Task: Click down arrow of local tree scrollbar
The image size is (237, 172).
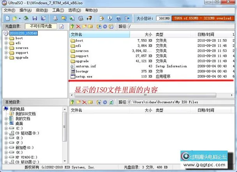Action: (65, 161)
